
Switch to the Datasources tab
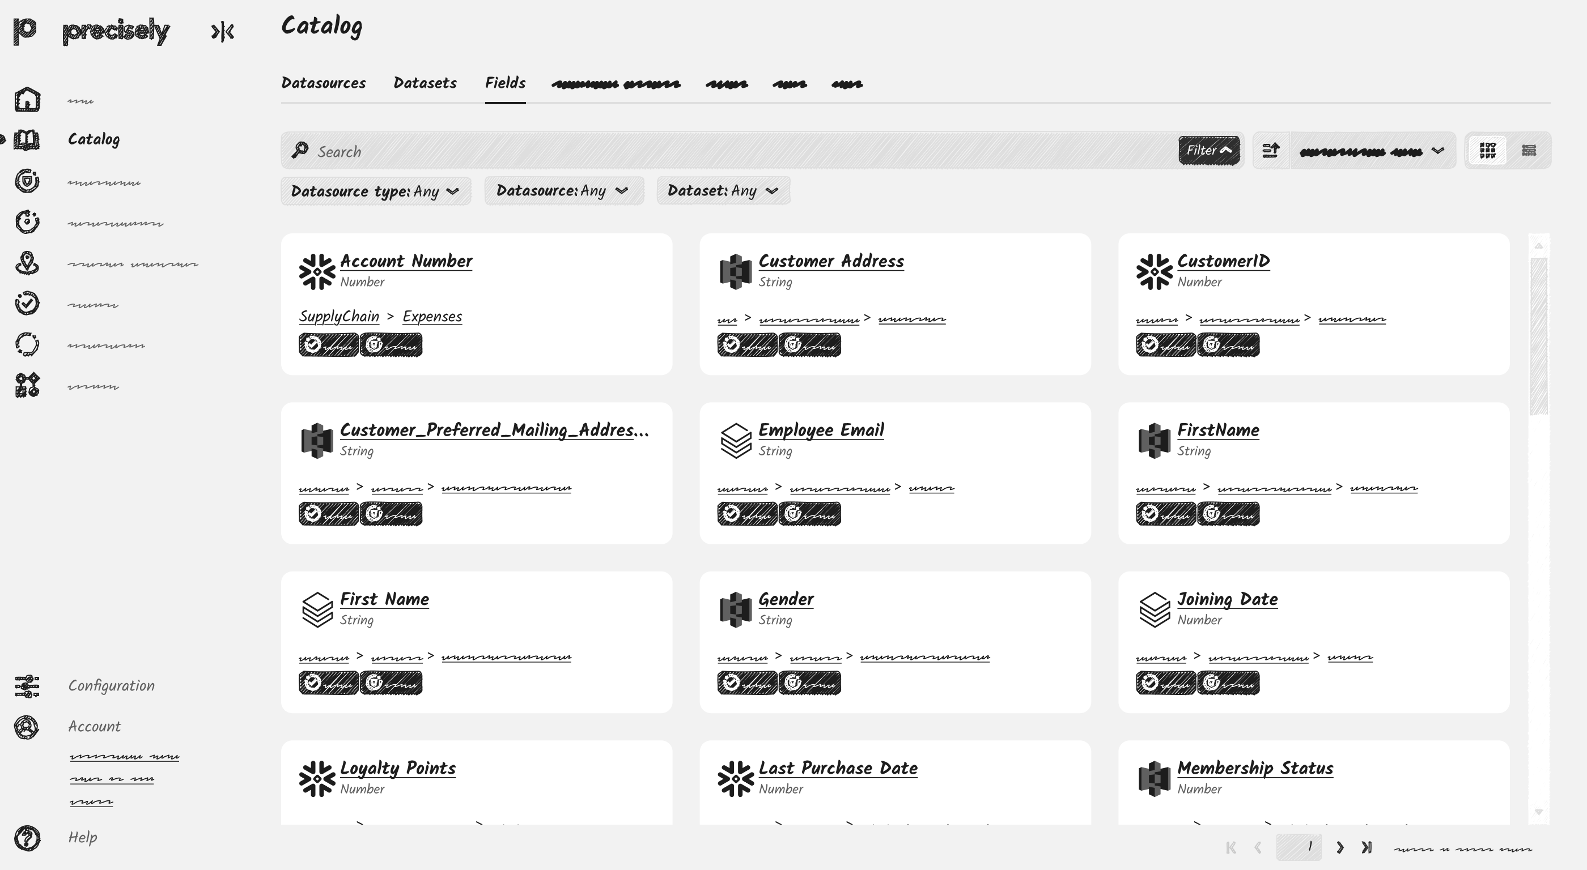(x=324, y=83)
